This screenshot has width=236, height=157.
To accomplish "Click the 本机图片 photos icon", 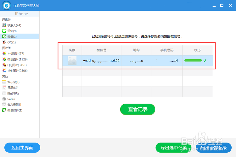I will click(x=4, y=53).
